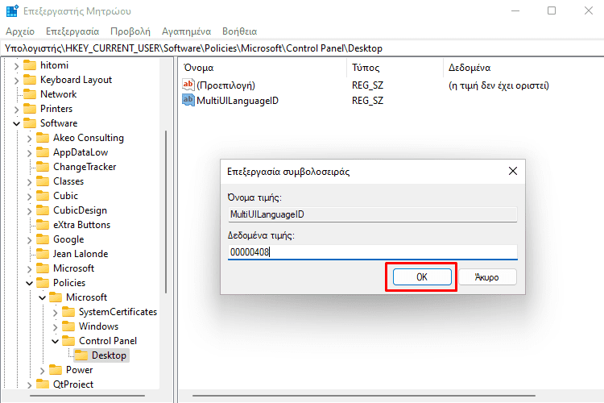Image resolution: width=604 pixels, height=403 pixels.
Task: Select the Software folder icon
Action: tap(30, 123)
